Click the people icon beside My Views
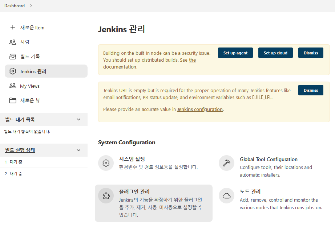 click(x=13, y=86)
